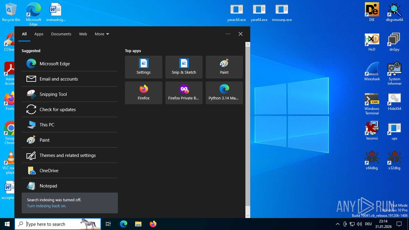This screenshot has width=409, height=230.
Task: Click the search panel scrollbar down arrow
Action: 248,215
